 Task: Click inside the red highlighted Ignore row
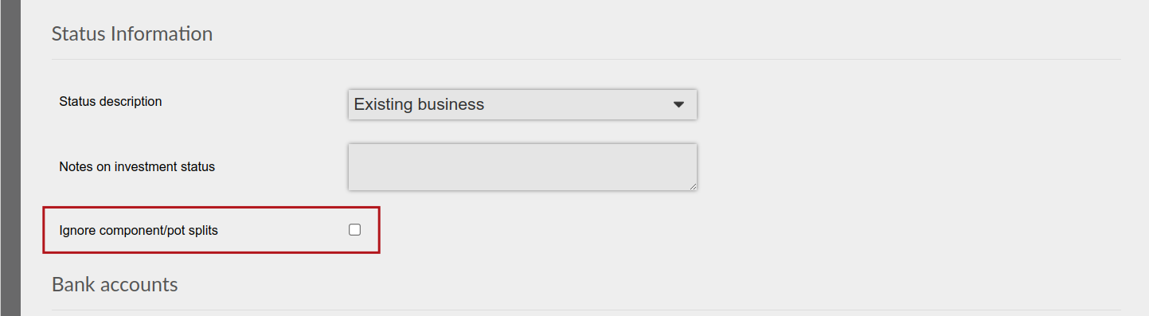coord(211,230)
